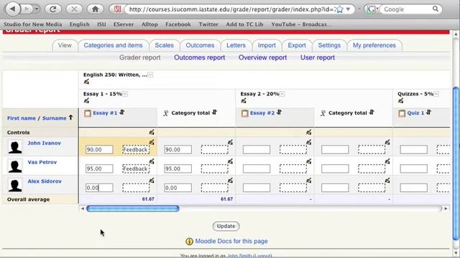The image size is (460, 258).
Task: Open the Studio for New Media bookmark
Action: 33,24
